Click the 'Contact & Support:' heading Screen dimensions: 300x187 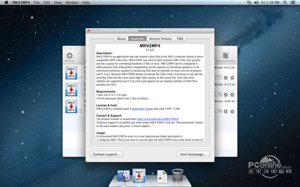click(x=109, y=116)
